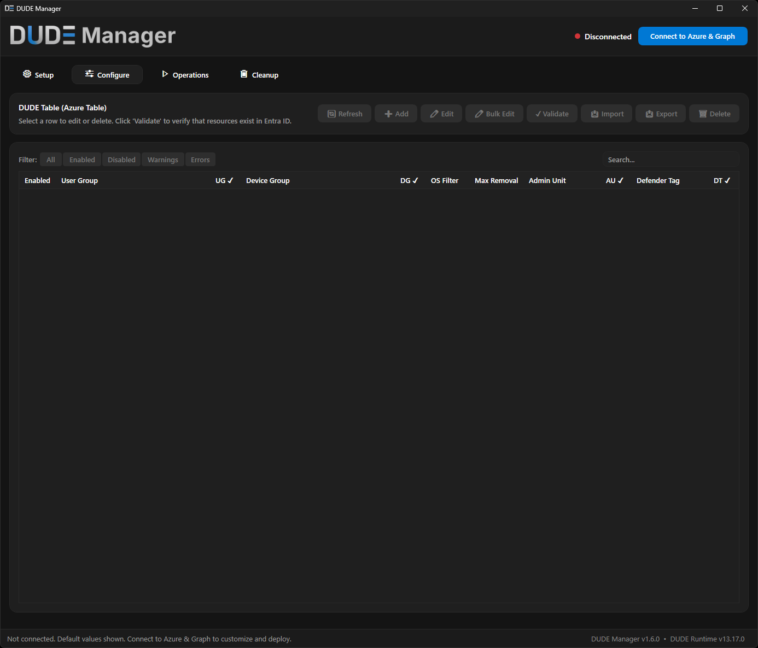758x648 pixels.
Task: Toggle the All filter
Action: click(x=50, y=160)
